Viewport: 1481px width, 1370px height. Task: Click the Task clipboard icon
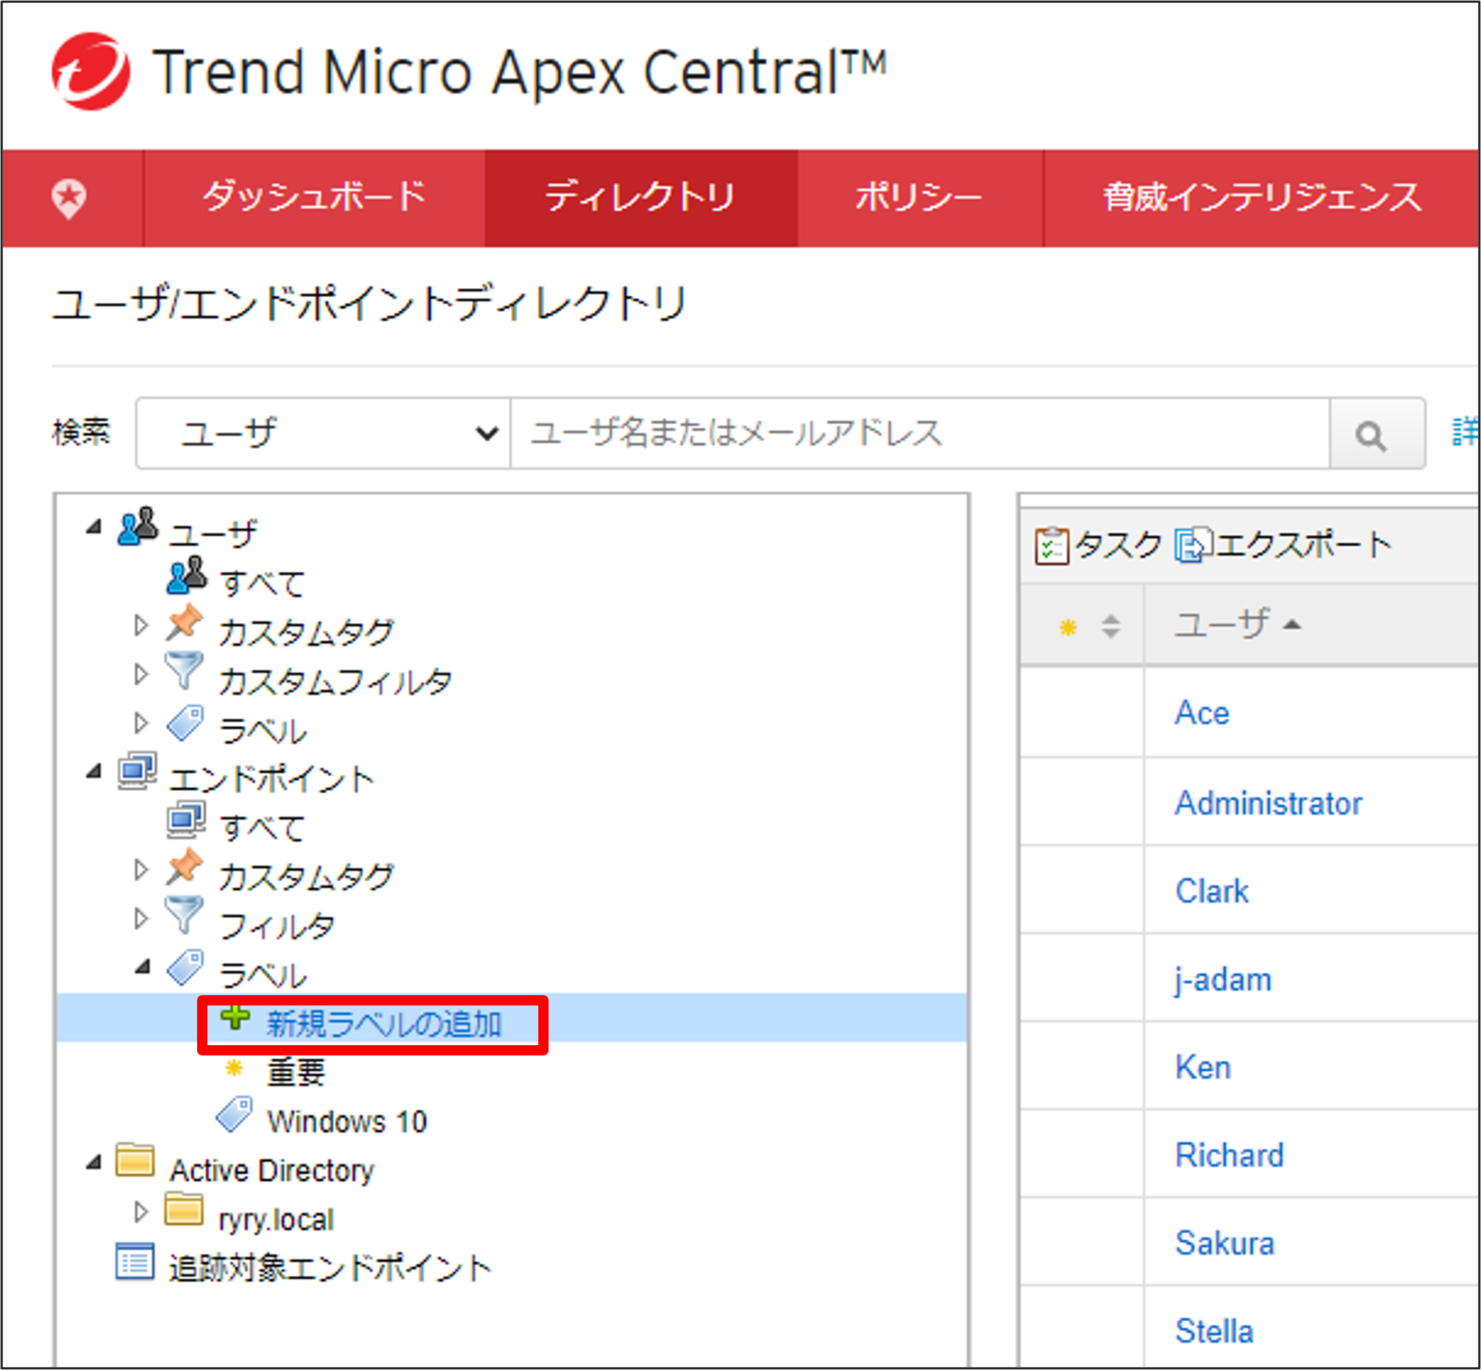coord(1052,545)
